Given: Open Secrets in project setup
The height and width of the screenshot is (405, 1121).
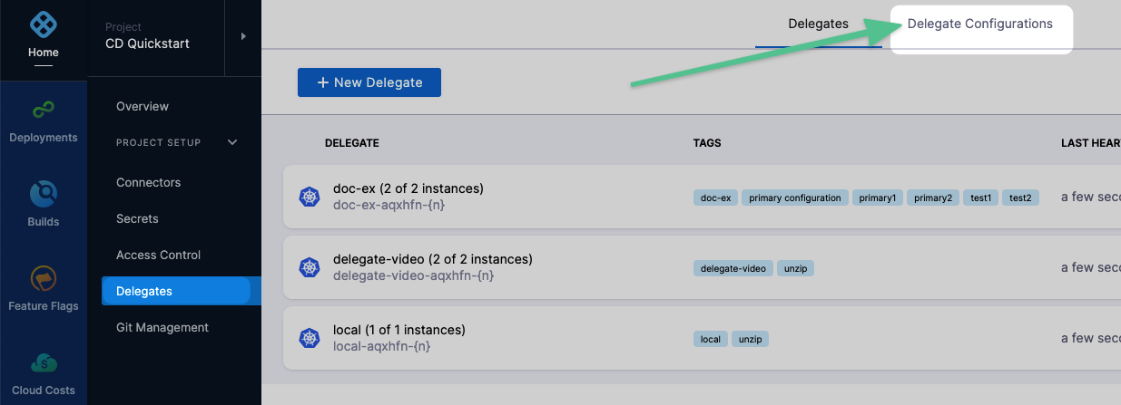Looking at the screenshot, I should (x=137, y=218).
